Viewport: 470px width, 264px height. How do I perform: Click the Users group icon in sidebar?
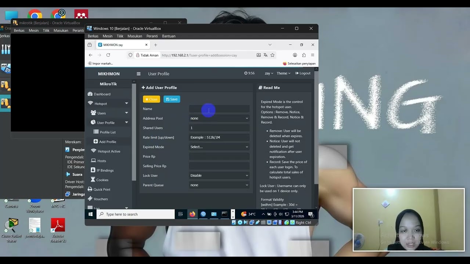(93, 113)
